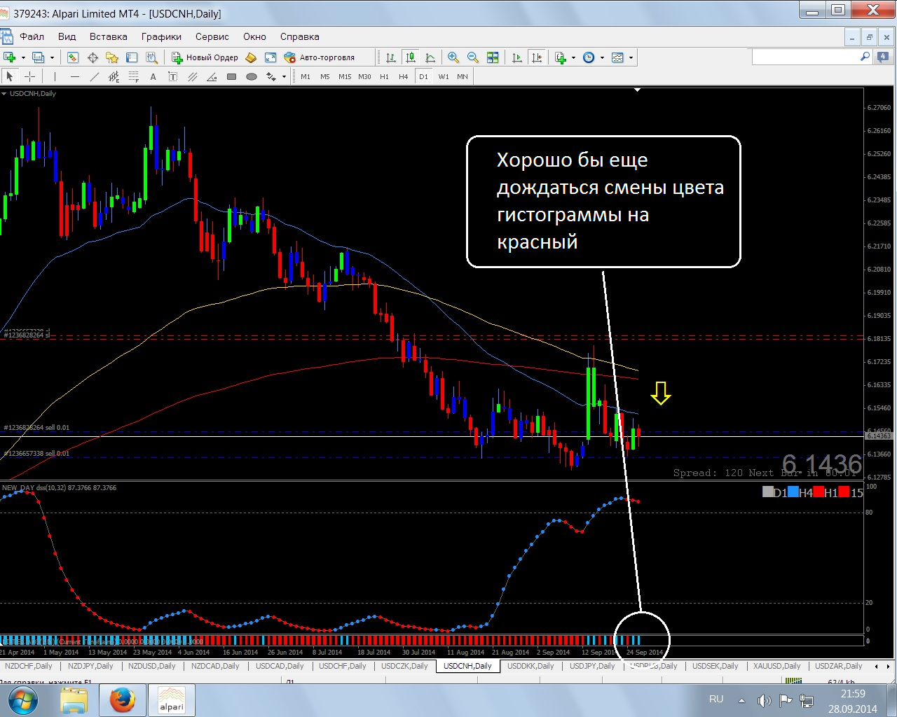Image resolution: width=897 pixels, height=717 pixels.
Task: Select the horizontal line tool
Action: click(x=75, y=76)
